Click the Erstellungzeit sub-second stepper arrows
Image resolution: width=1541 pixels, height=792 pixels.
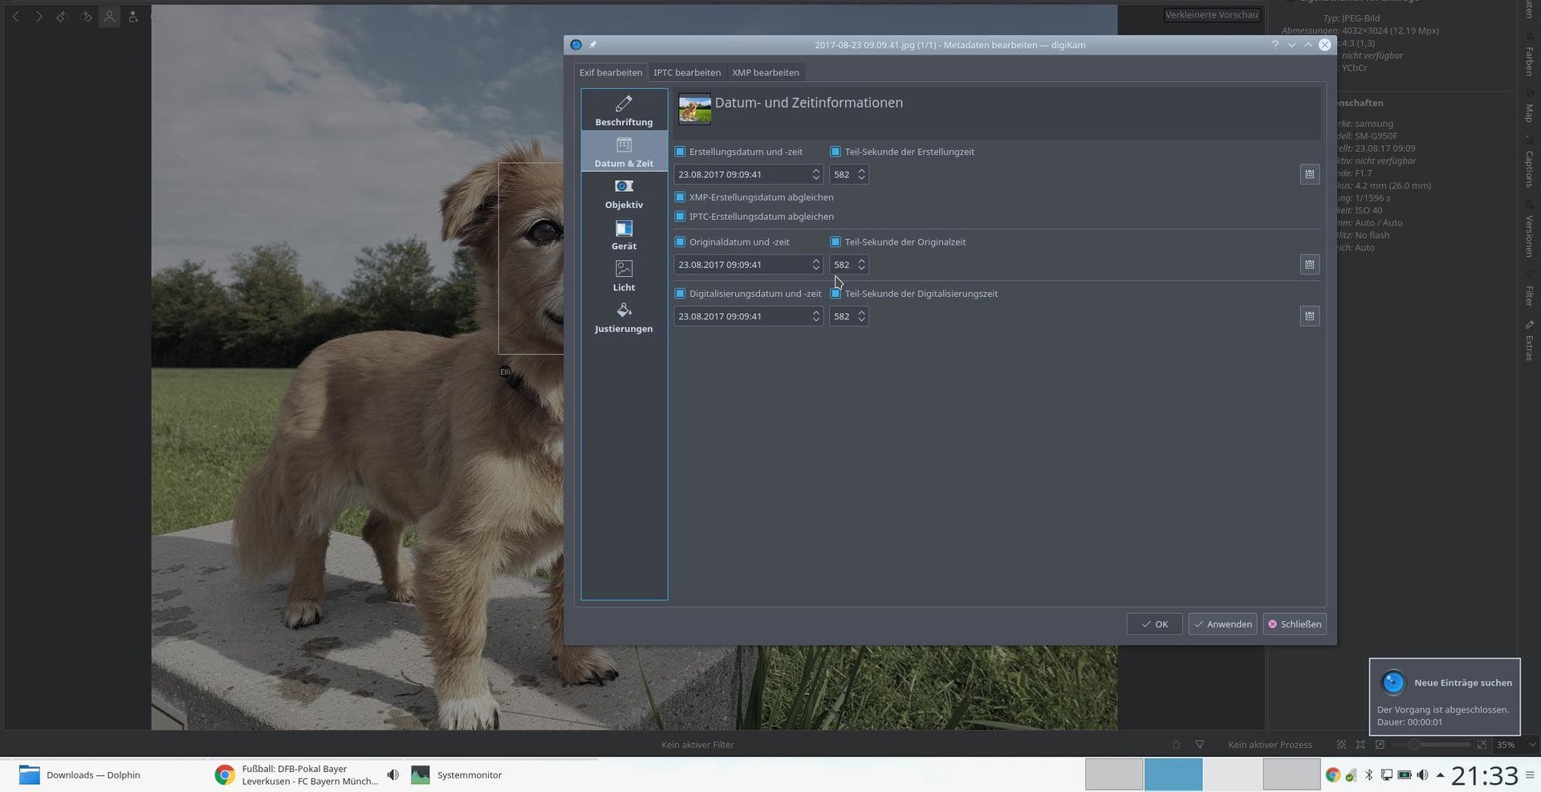(x=861, y=174)
